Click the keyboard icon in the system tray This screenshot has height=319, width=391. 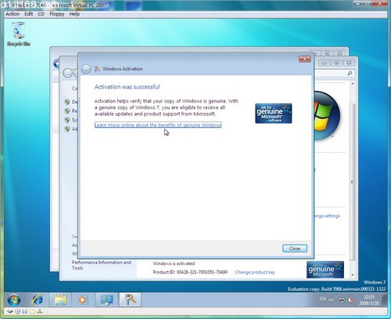pos(332,299)
